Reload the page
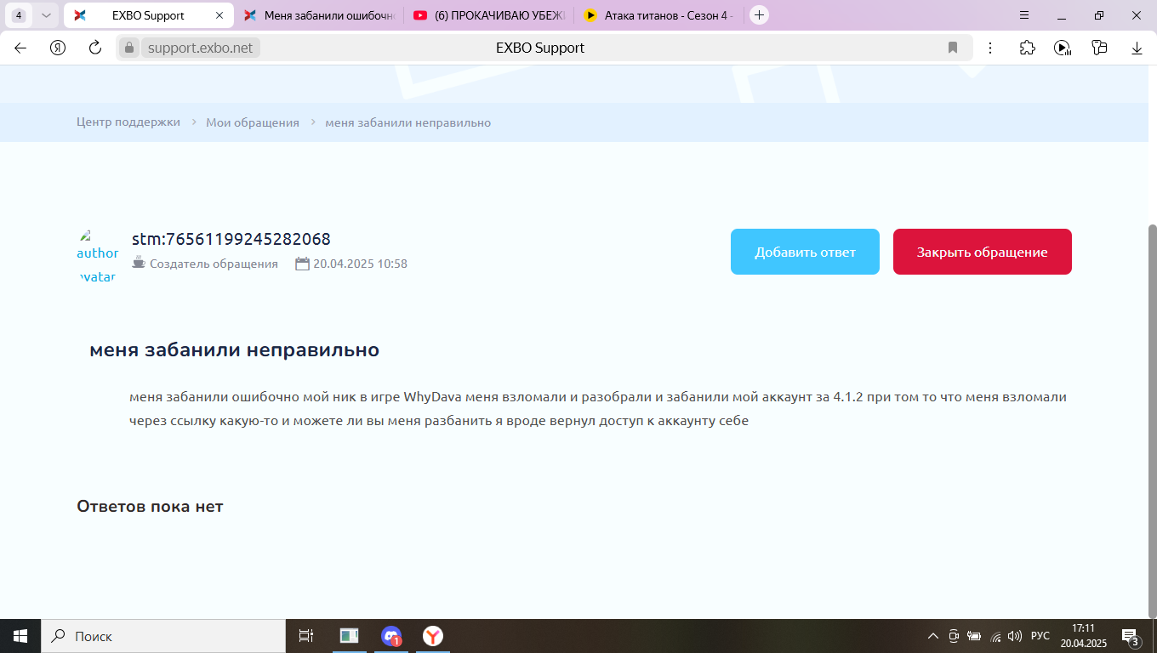 [x=95, y=48]
